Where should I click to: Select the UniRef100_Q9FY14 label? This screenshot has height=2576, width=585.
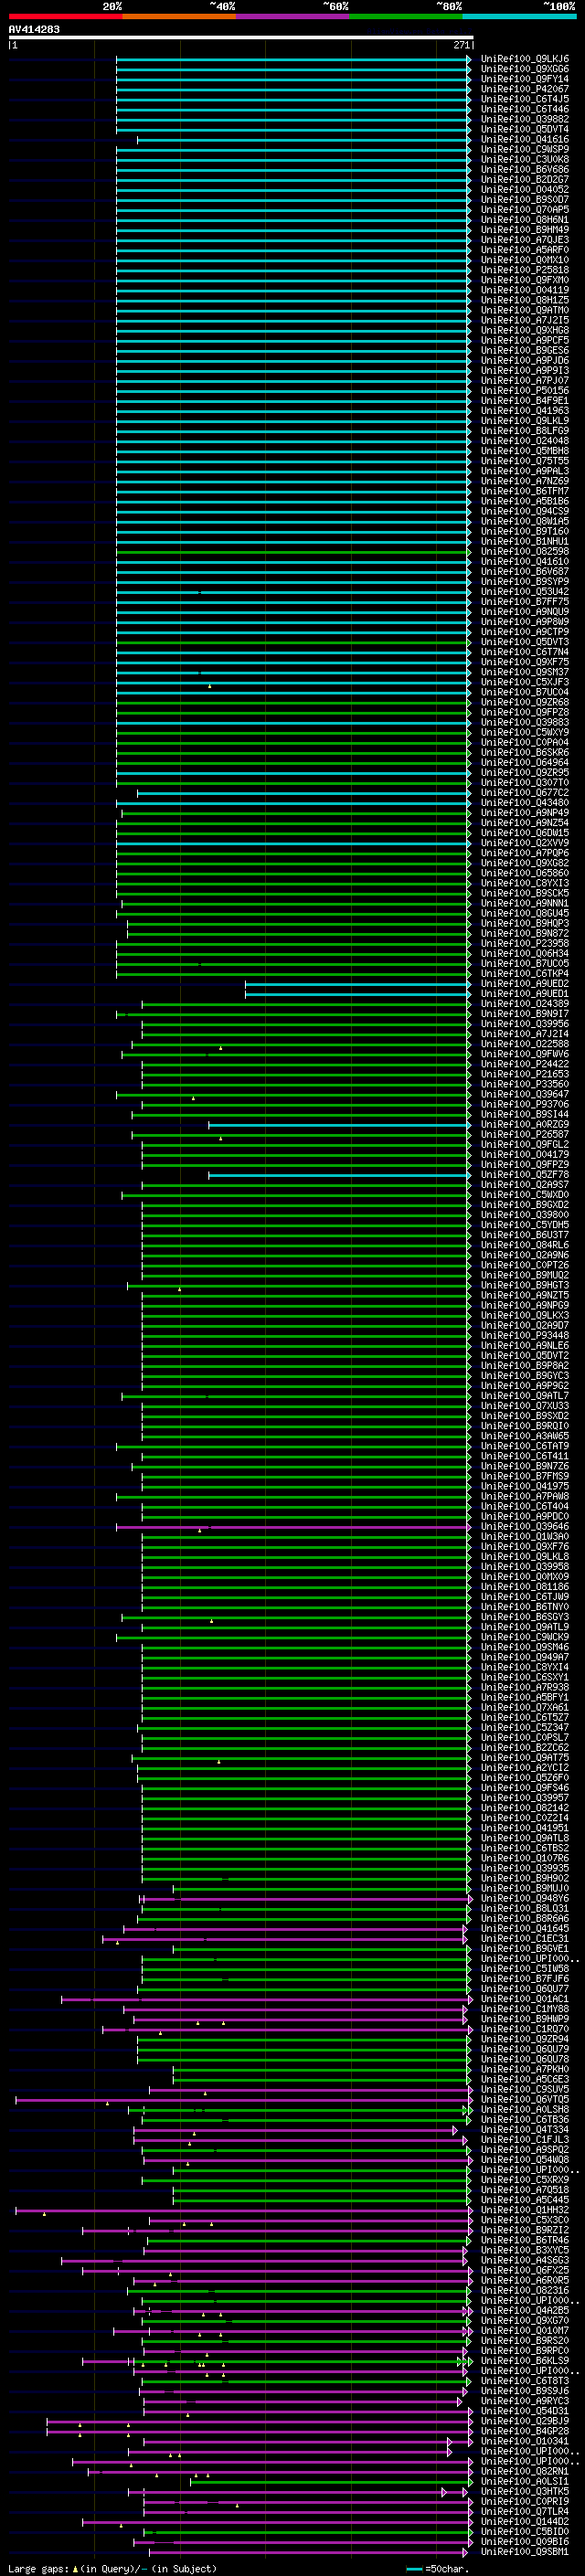[525, 79]
